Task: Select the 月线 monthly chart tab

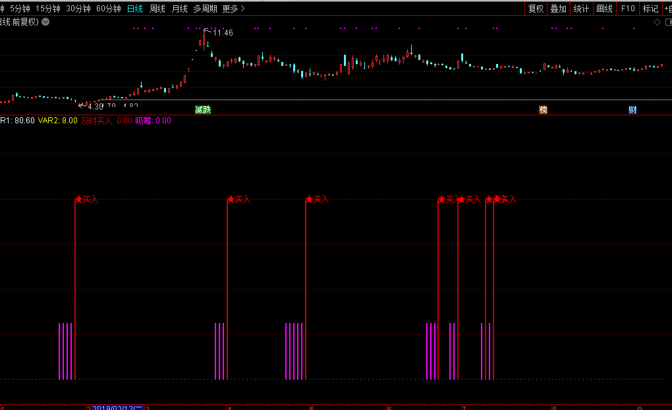Action: tap(179, 9)
